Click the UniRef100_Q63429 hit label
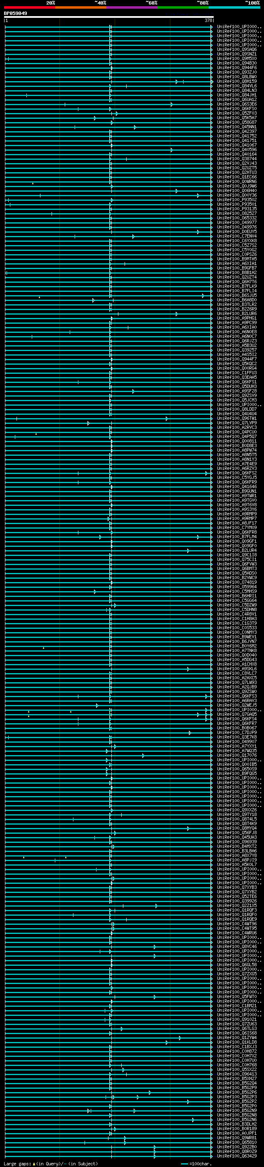 click(x=236, y=1156)
